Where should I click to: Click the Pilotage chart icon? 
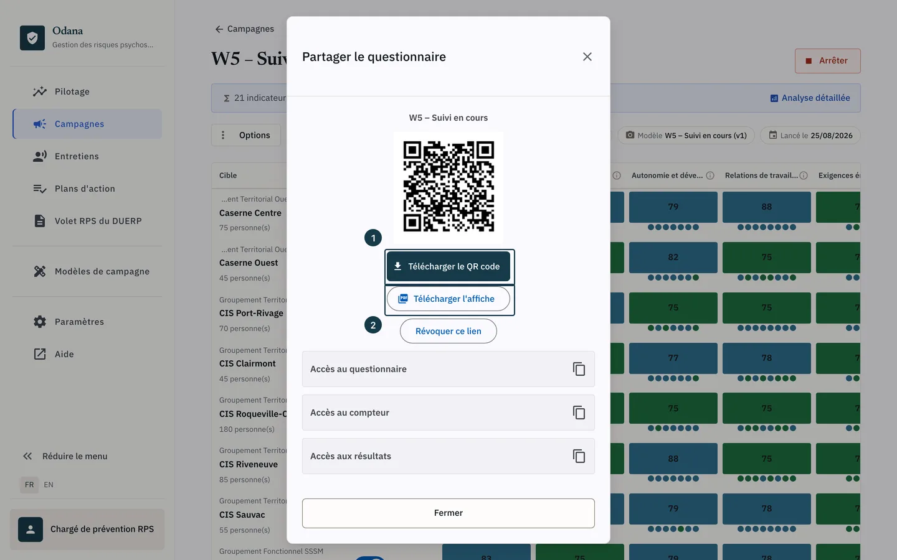coord(40,91)
